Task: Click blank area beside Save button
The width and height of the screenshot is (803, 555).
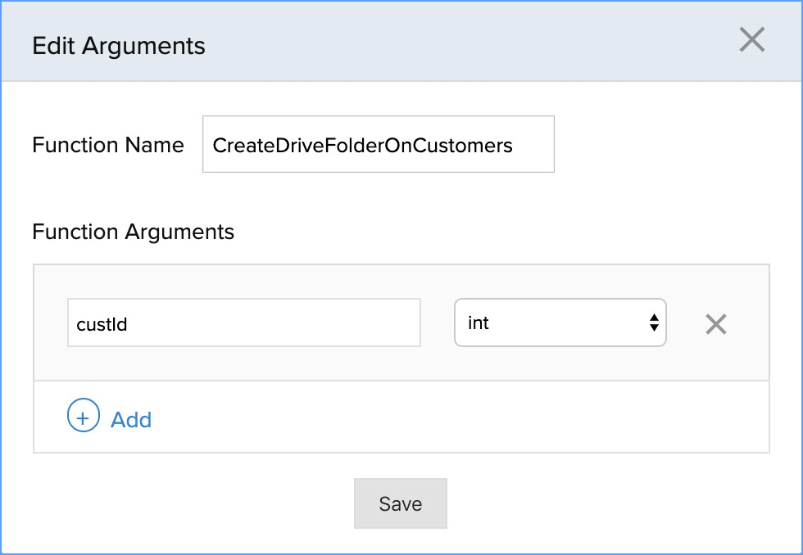Action: coord(574,503)
